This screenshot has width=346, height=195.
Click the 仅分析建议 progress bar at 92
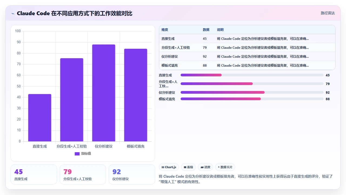pos(252,92)
